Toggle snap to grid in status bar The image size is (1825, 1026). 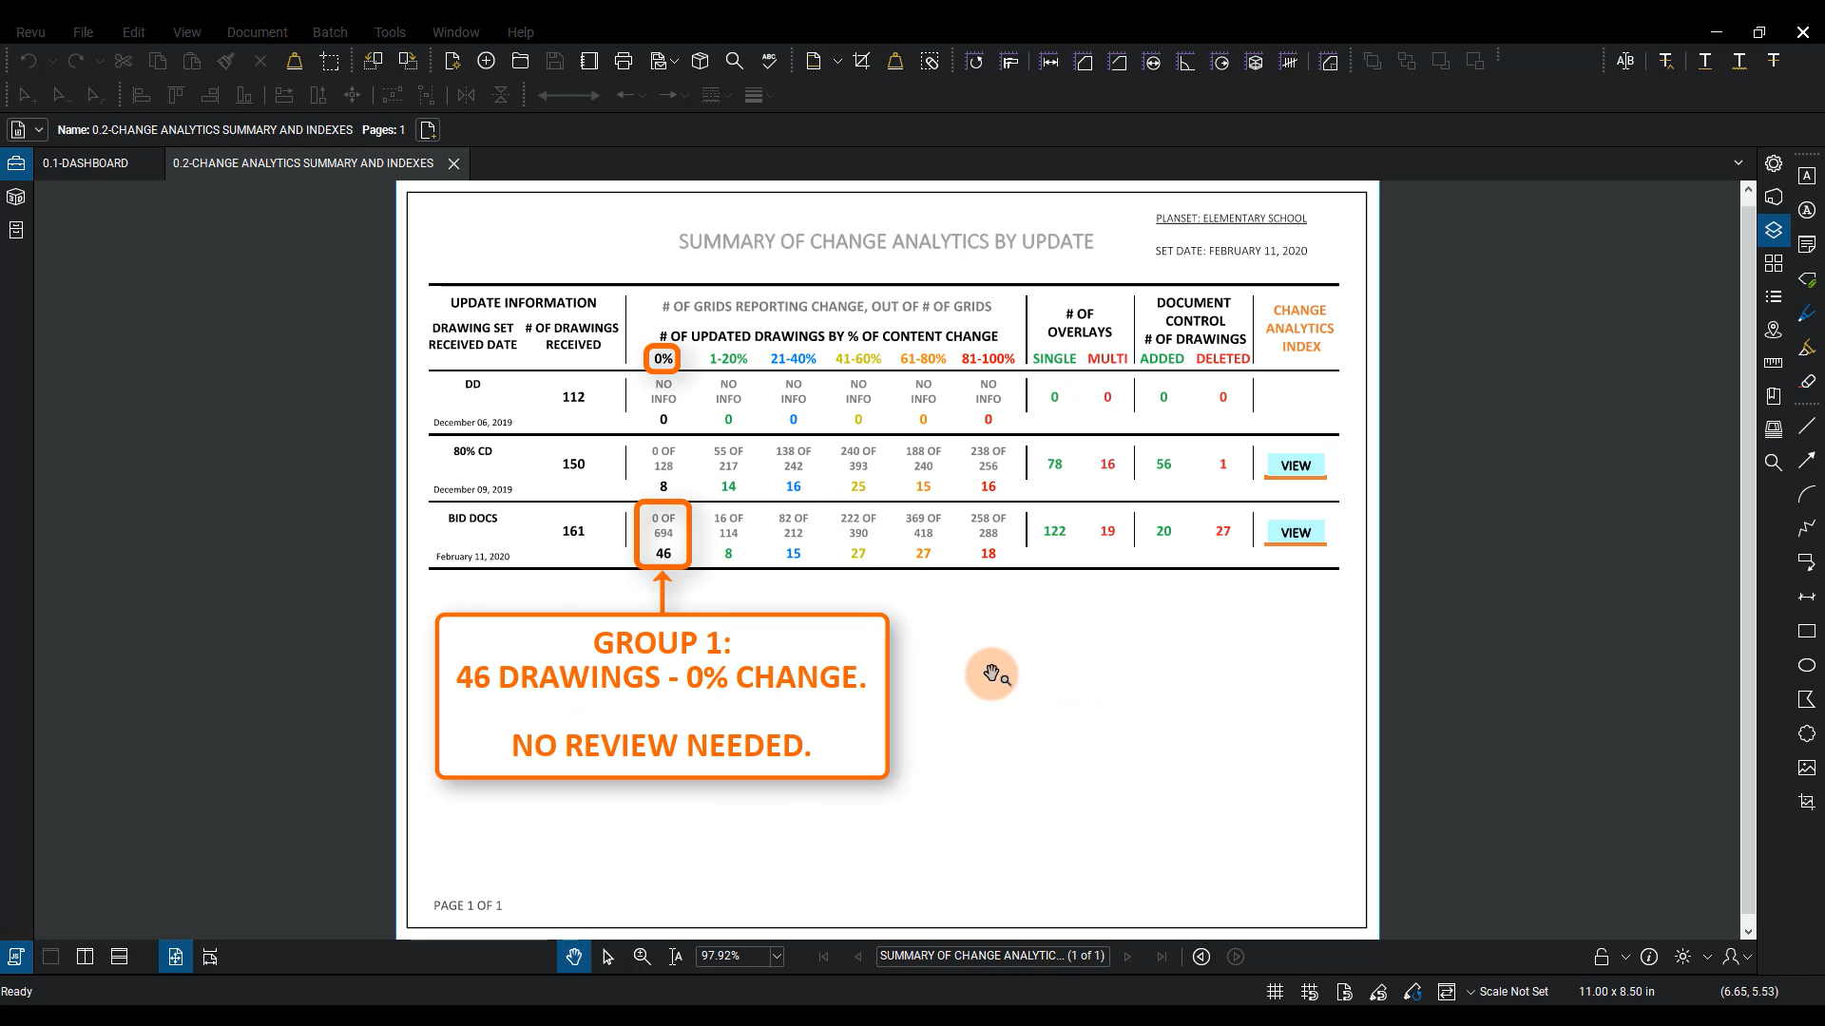1309,992
